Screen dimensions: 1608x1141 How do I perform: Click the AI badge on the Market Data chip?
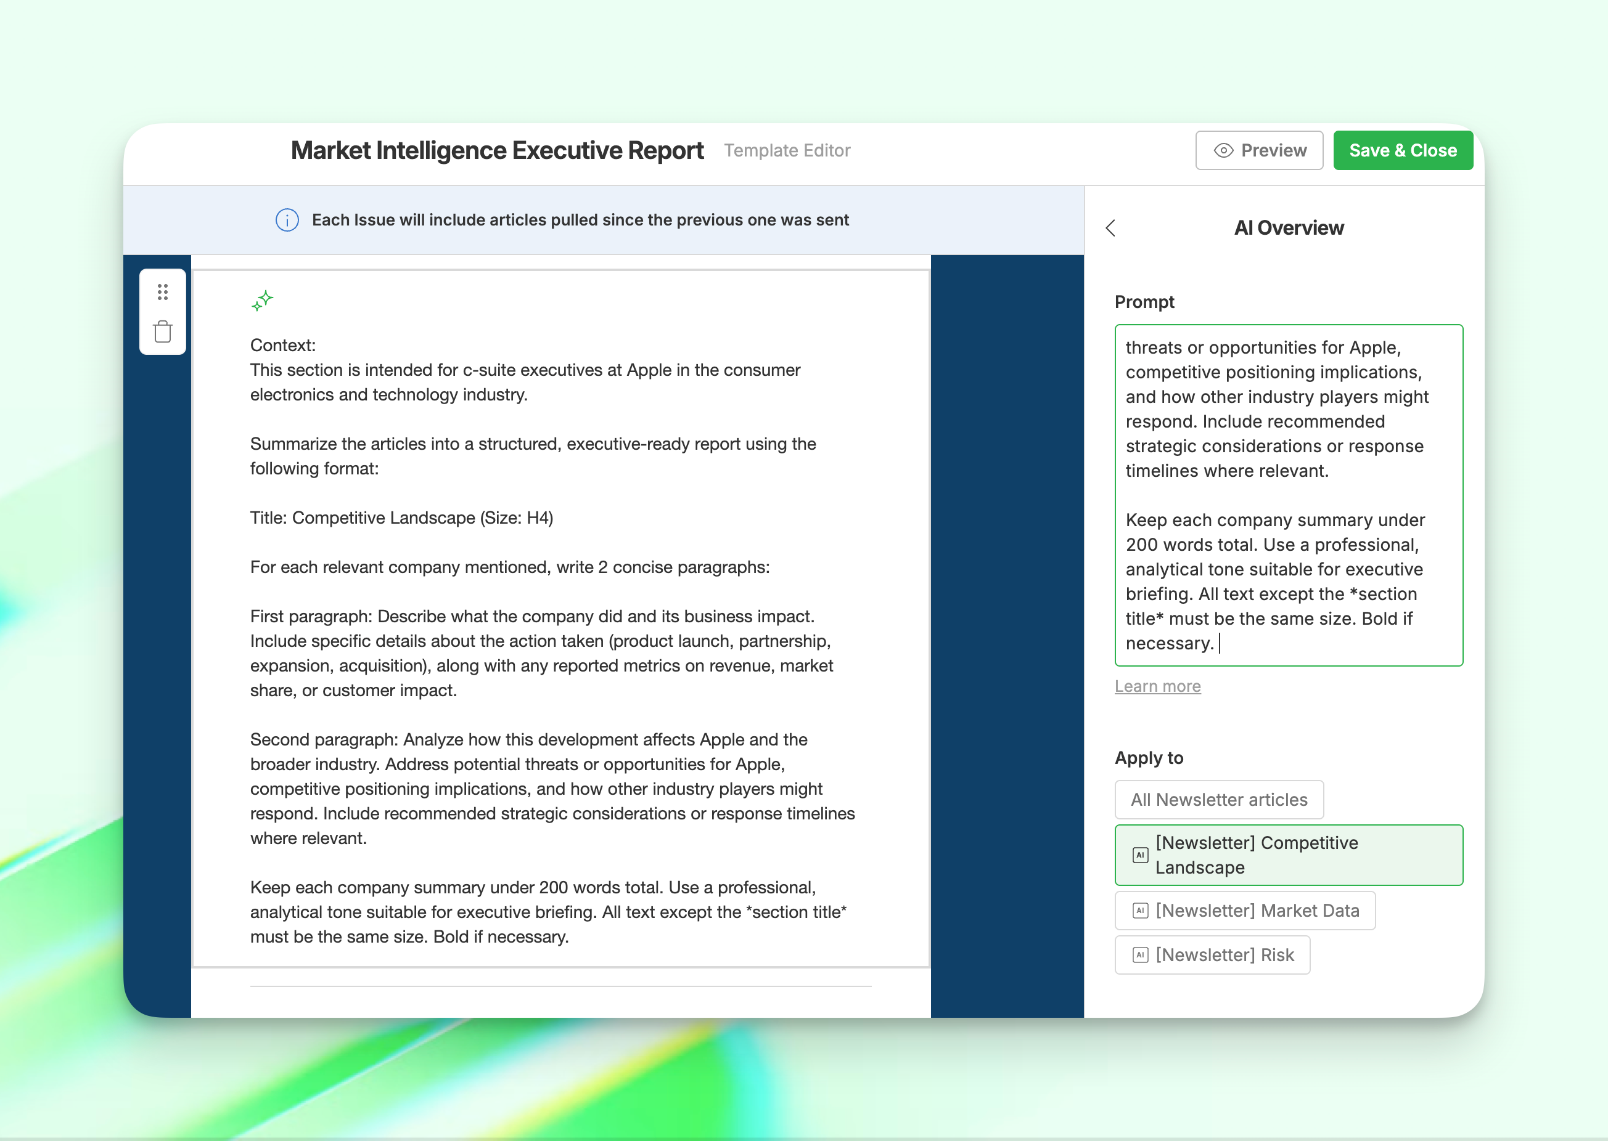[1141, 911]
